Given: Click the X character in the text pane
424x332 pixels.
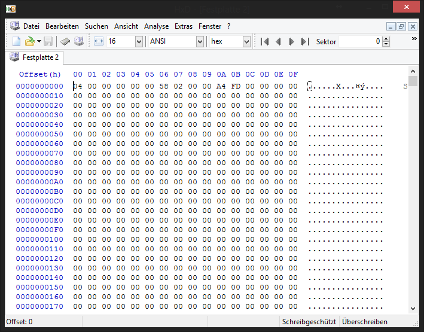Looking at the screenshot, I should (x=338, y=86).
